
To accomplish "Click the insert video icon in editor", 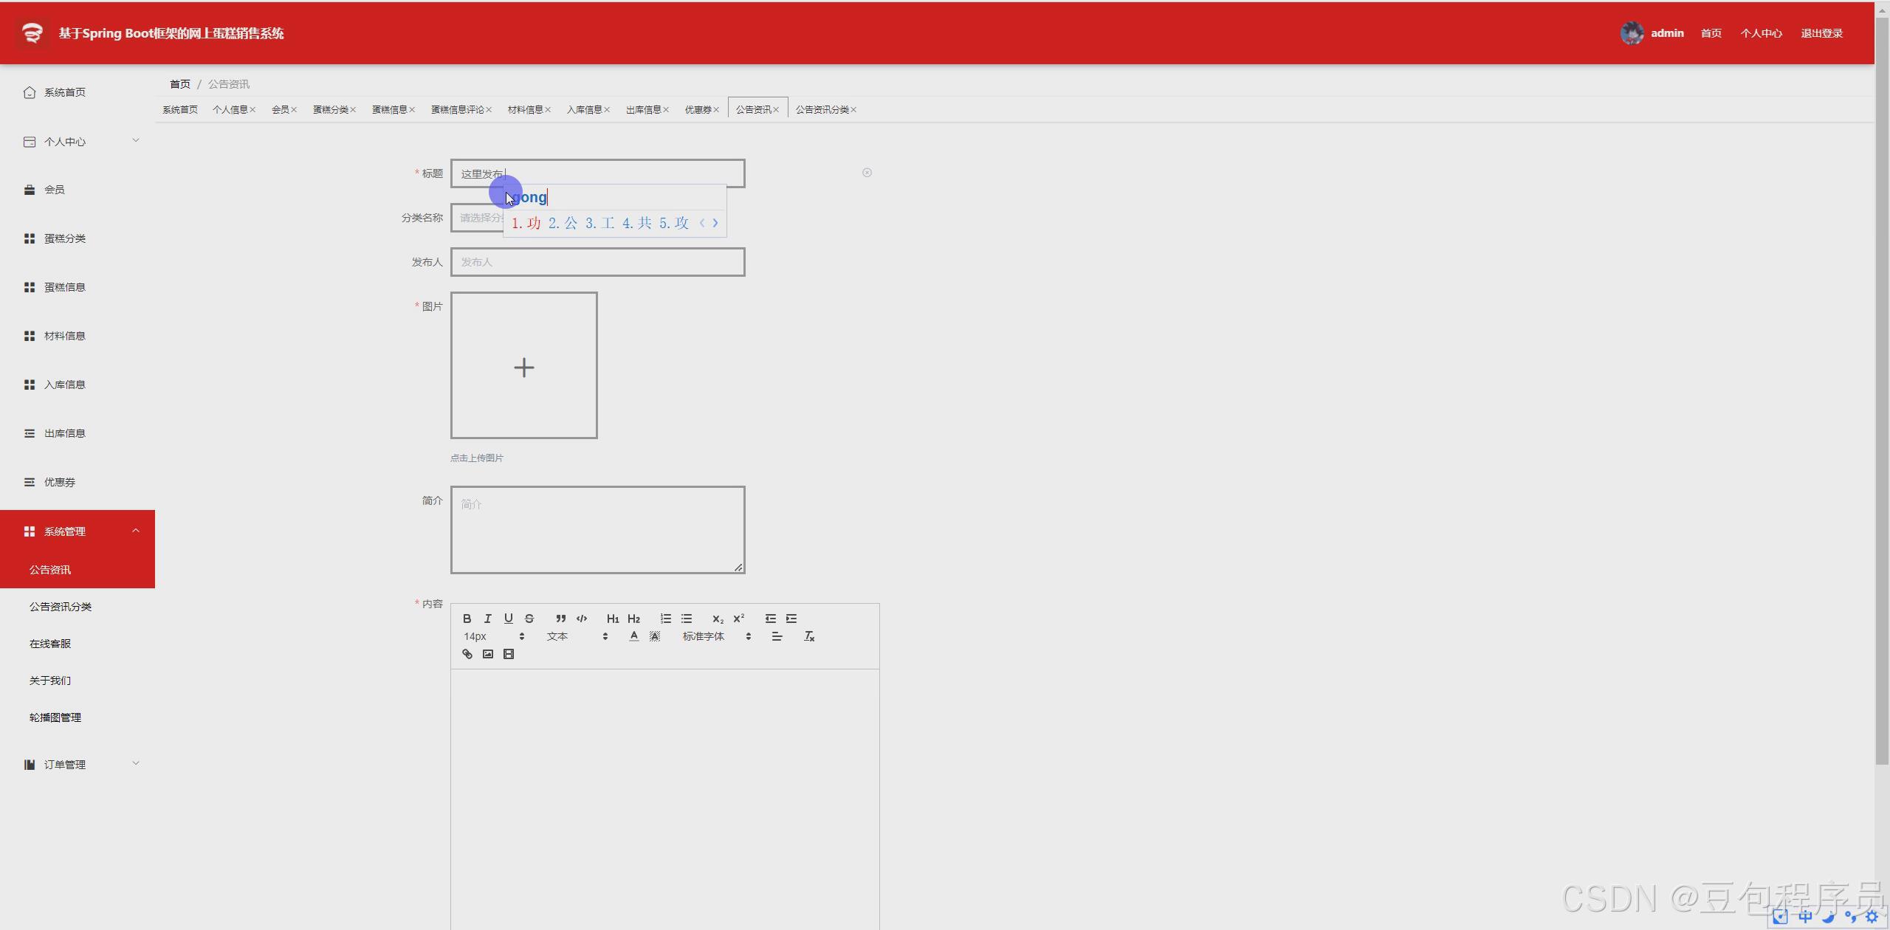I will 508,654.
